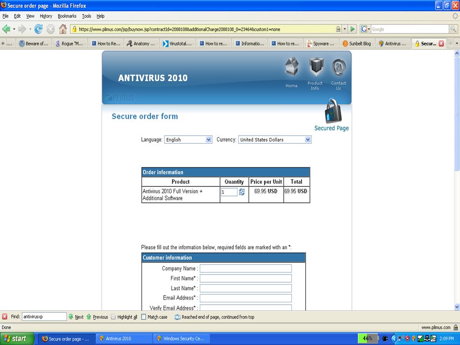Click the Company Name field
460x345 pixels.
[x=246, y=268]
